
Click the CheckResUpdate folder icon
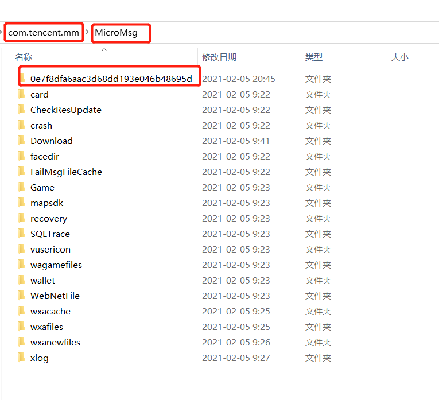[x=22, y=110]
